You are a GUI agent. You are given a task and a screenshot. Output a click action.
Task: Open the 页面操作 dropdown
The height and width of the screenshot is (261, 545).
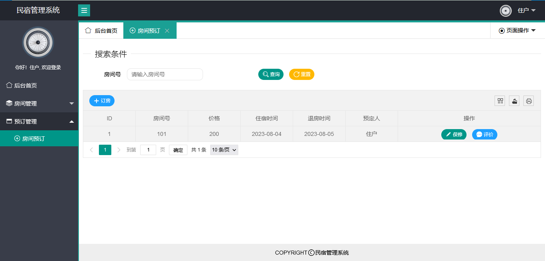(517, 30)
